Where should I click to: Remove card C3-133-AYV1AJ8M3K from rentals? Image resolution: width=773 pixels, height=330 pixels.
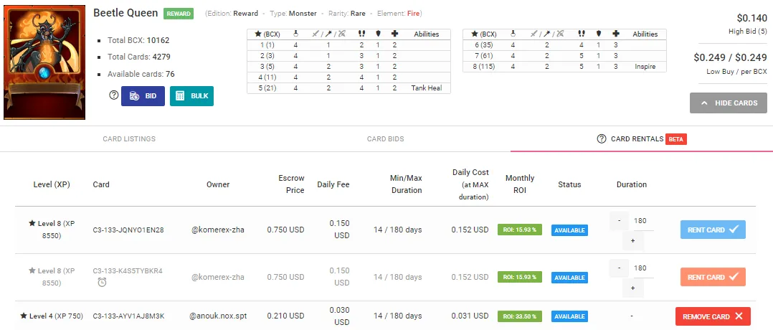click(713, 316)
